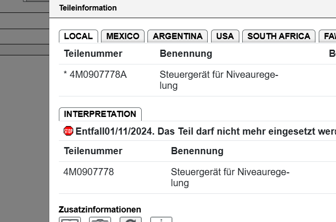The image size is (336, 222).
Task: Click the INTERPRETATION tab
Action: (x=100, y=115)
